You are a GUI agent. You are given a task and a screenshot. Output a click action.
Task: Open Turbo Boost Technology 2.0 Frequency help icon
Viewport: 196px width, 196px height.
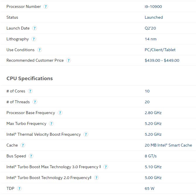point(96,178)
